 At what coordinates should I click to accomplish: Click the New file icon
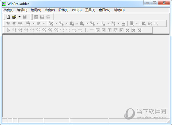click(x=8, y=17)
